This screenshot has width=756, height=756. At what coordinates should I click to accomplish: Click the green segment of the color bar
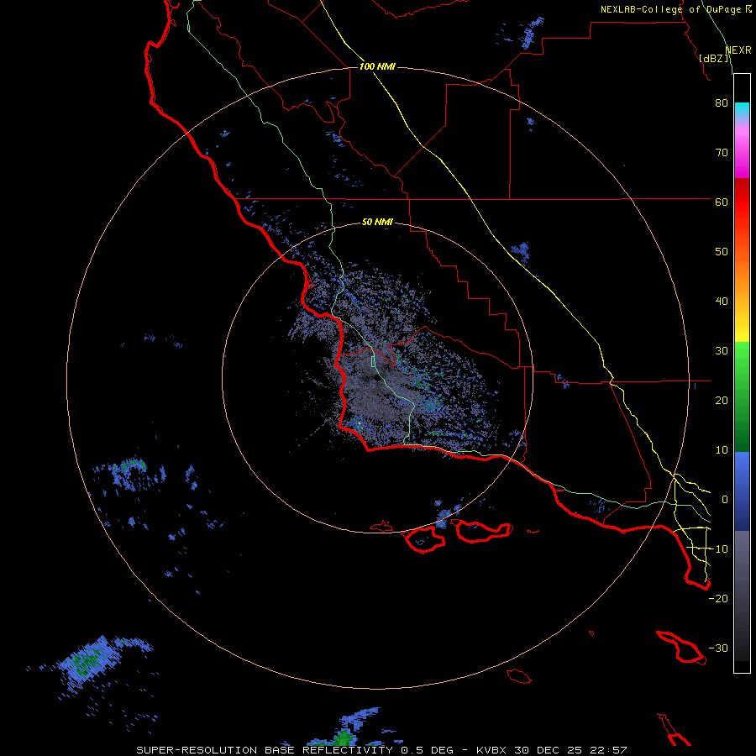tap(742, 396)
